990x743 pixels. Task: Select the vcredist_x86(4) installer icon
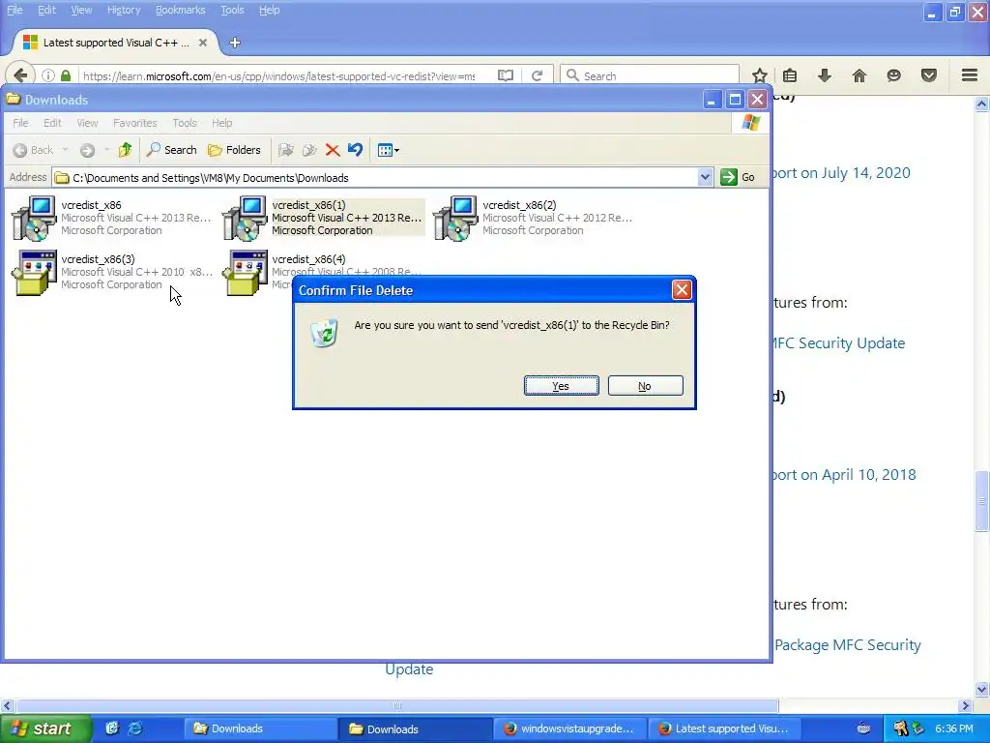(245, 272)
